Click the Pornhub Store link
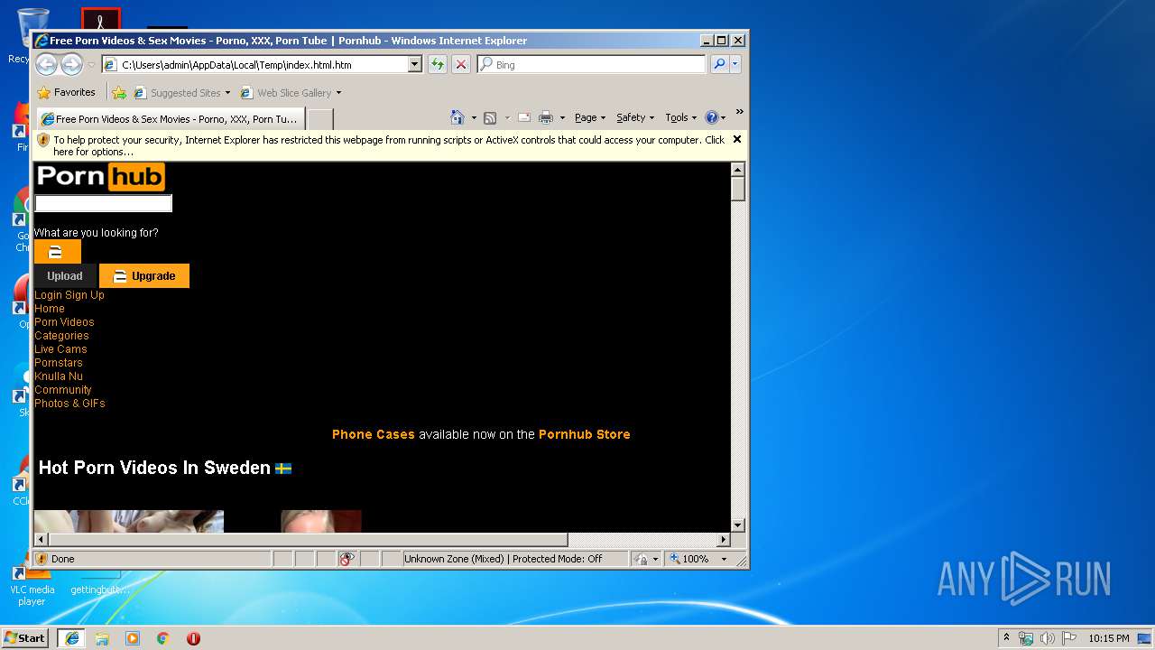 pos(584,434)
